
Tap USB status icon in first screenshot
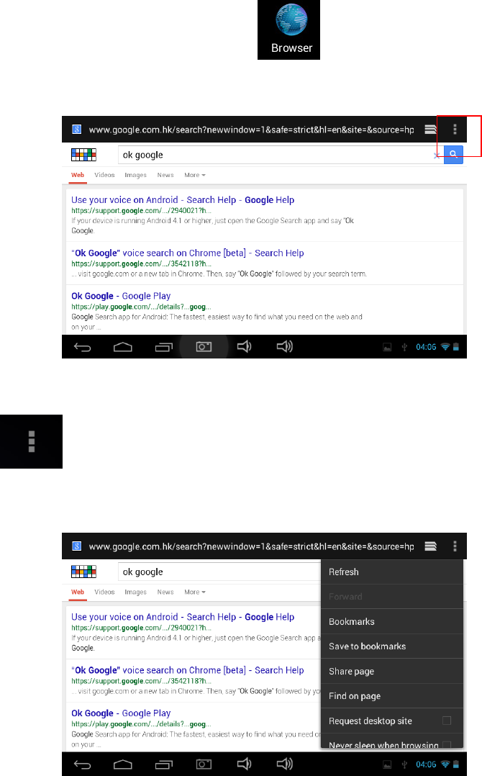click(x=404, y=347)
